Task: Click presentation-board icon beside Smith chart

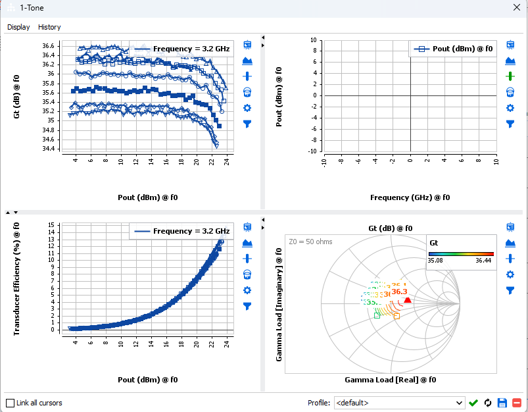Action: pos(510,227)
